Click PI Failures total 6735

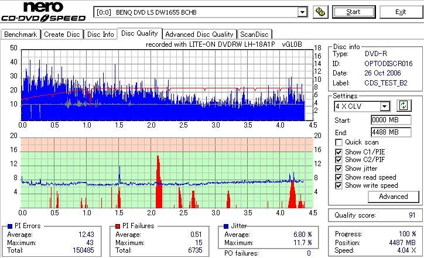click(x=195, y=250)
